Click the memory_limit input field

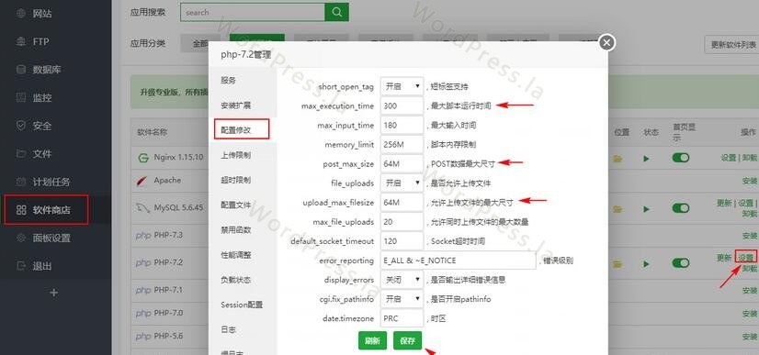point(402,144)
